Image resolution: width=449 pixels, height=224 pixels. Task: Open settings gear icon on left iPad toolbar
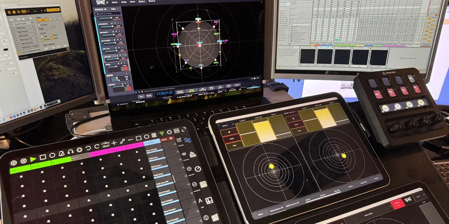[x=169, y=132]
